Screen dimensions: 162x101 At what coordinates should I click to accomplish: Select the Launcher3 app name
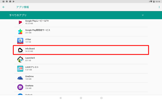click(30, 58)
